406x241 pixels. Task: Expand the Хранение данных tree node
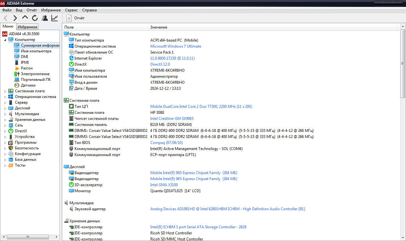click(x=5, y=120)
